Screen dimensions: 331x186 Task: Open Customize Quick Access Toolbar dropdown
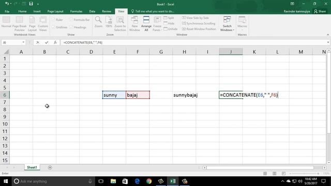tap(38, 4)
